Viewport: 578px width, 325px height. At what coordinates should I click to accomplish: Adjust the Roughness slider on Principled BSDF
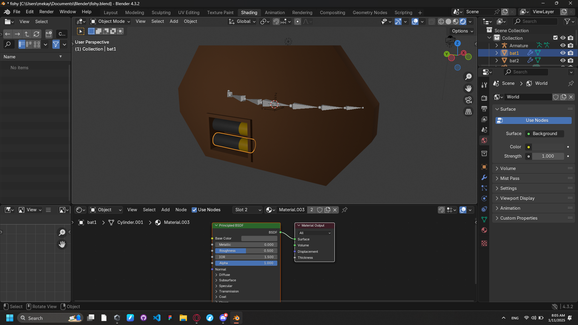pos(246,251)
